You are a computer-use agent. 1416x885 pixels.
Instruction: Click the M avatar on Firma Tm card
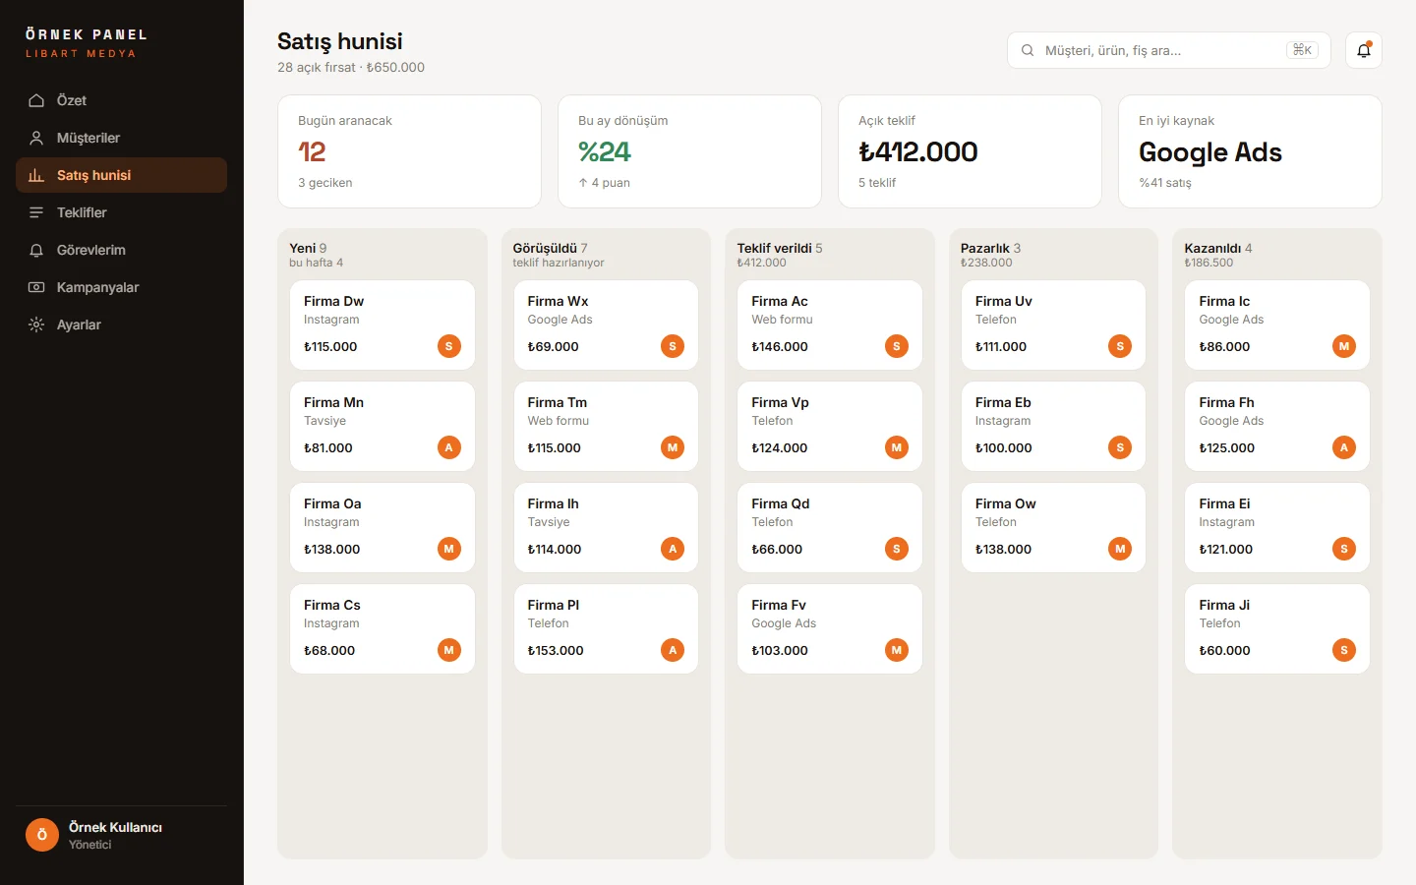[x=673, y=447]
